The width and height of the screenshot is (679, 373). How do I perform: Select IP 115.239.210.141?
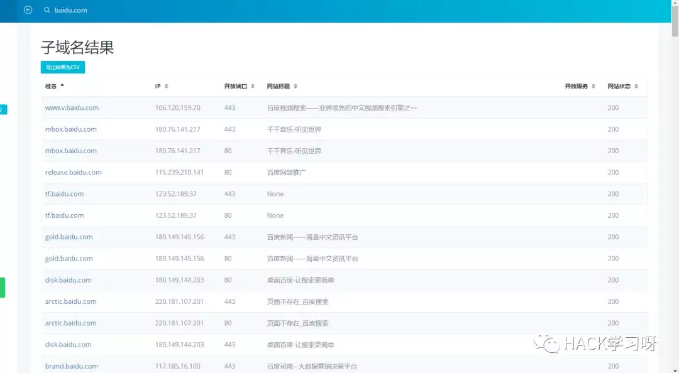click(x=179, y=172)
